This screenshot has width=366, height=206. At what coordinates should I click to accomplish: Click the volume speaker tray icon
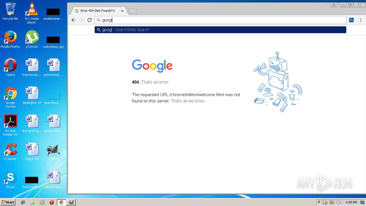339,202
